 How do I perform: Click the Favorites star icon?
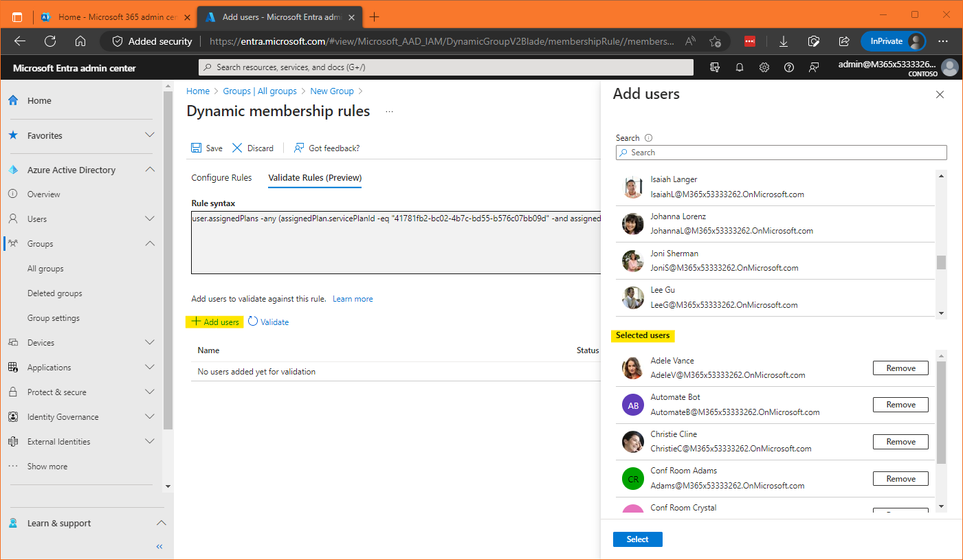[x=13, y=135]
